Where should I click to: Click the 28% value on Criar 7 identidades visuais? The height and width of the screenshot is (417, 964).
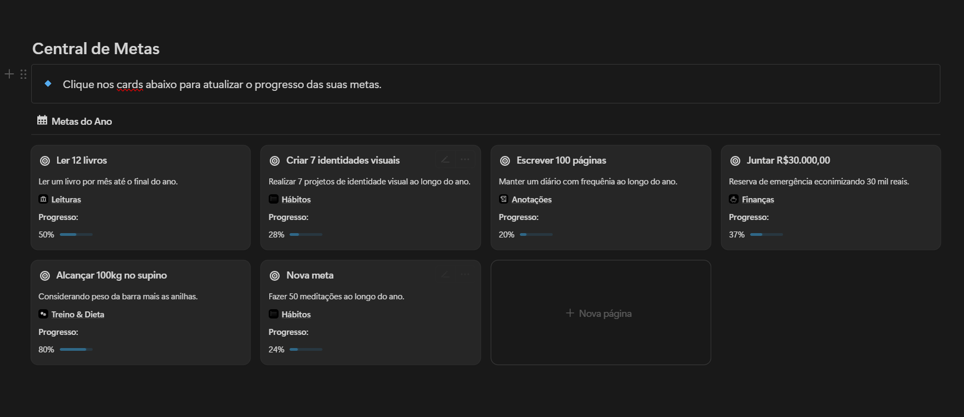tap(276, 235)
